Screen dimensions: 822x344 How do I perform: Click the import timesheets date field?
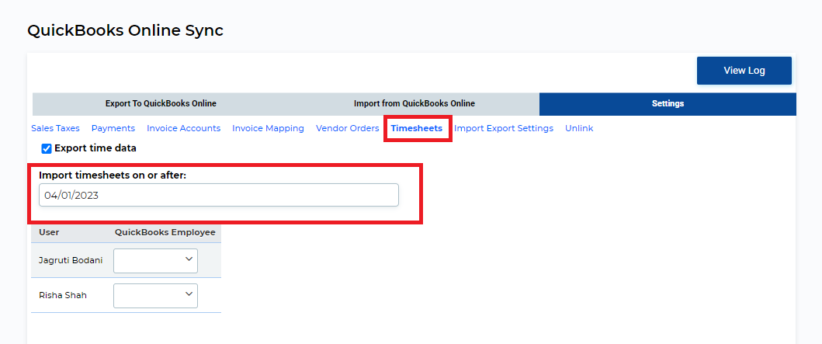click(219, 195)
